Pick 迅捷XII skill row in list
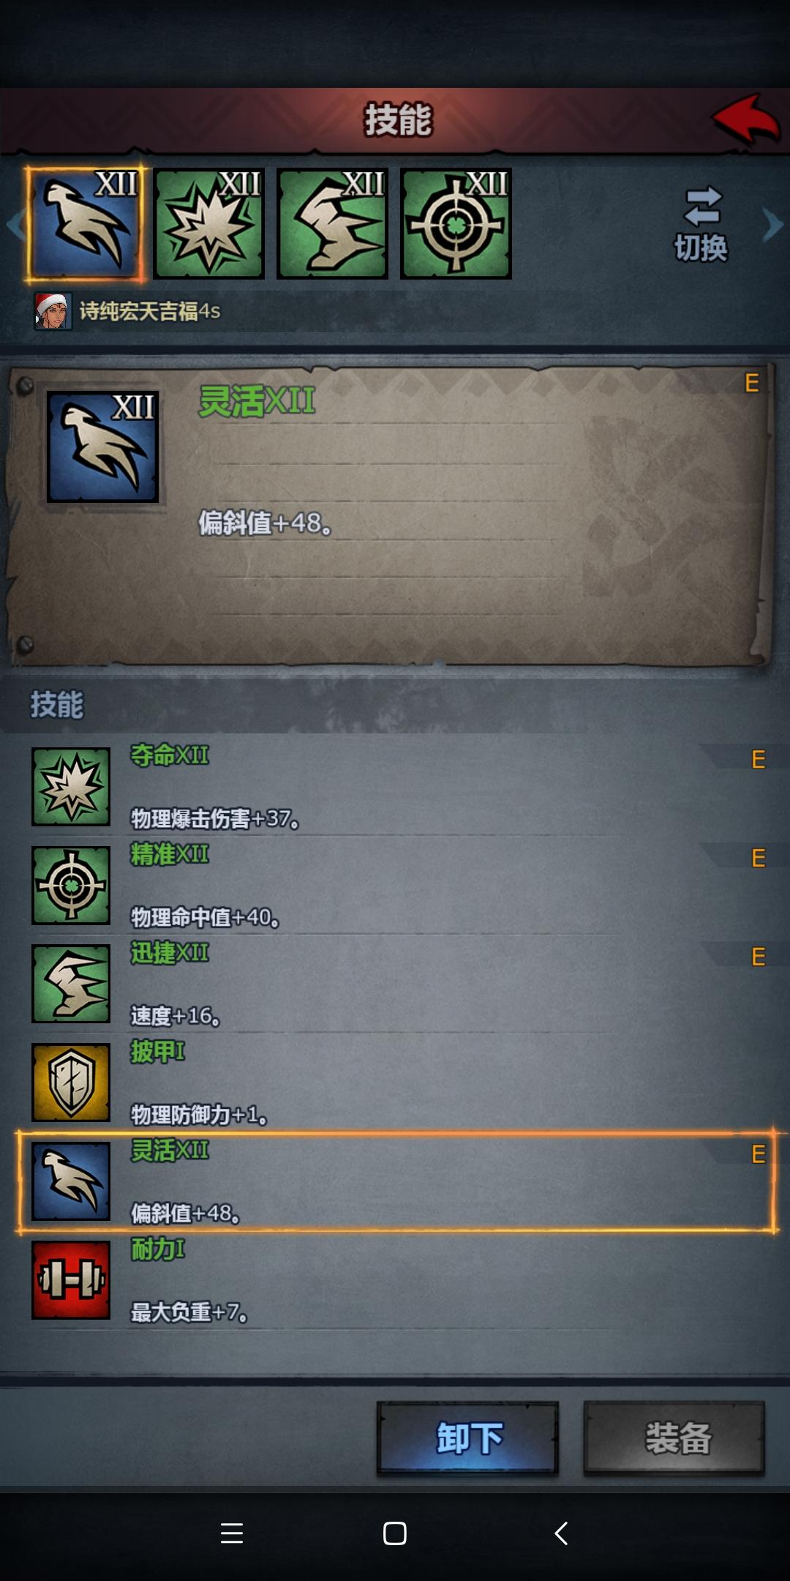790x1581 pixels. point(395,984)
